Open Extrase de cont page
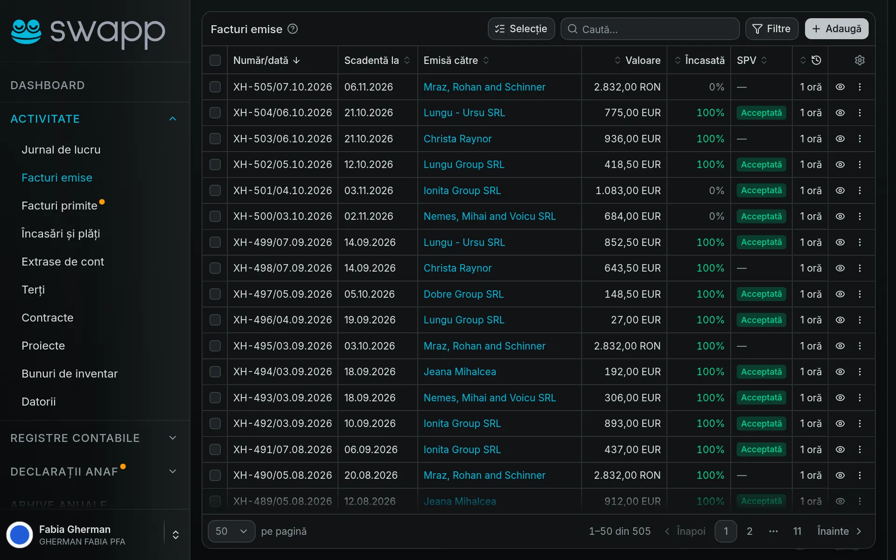896x560 pixels. [x=63, y=262]
